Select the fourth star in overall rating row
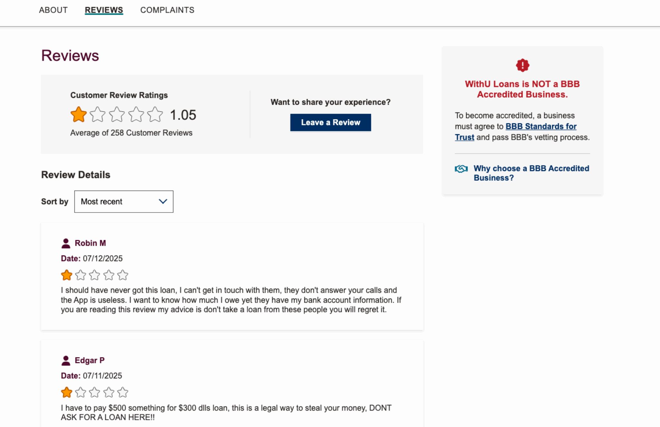The width and height of the screenshot is (660, 427). (x=137, y=114)
